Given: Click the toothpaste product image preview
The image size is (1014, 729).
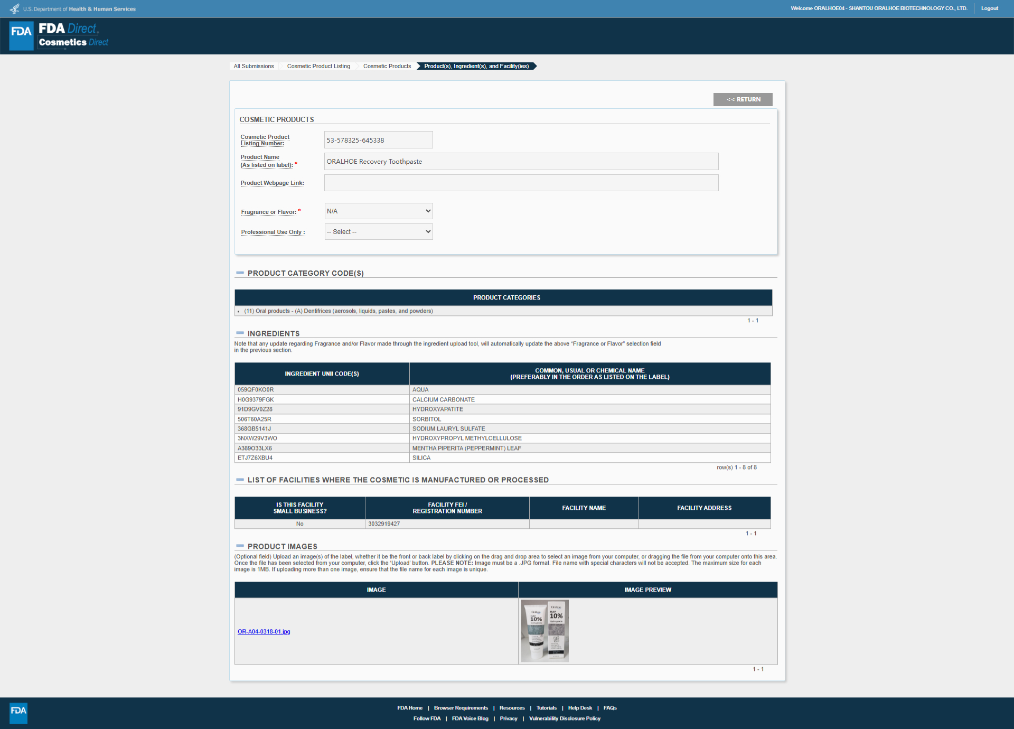Looking at the screenshot, I should [545, 631].
